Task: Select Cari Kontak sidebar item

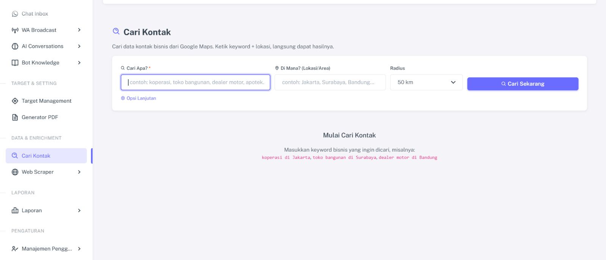Action: click(46, 156)
